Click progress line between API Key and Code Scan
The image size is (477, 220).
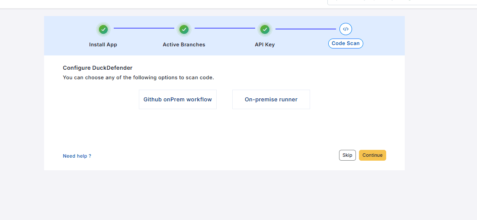(305, 29)
